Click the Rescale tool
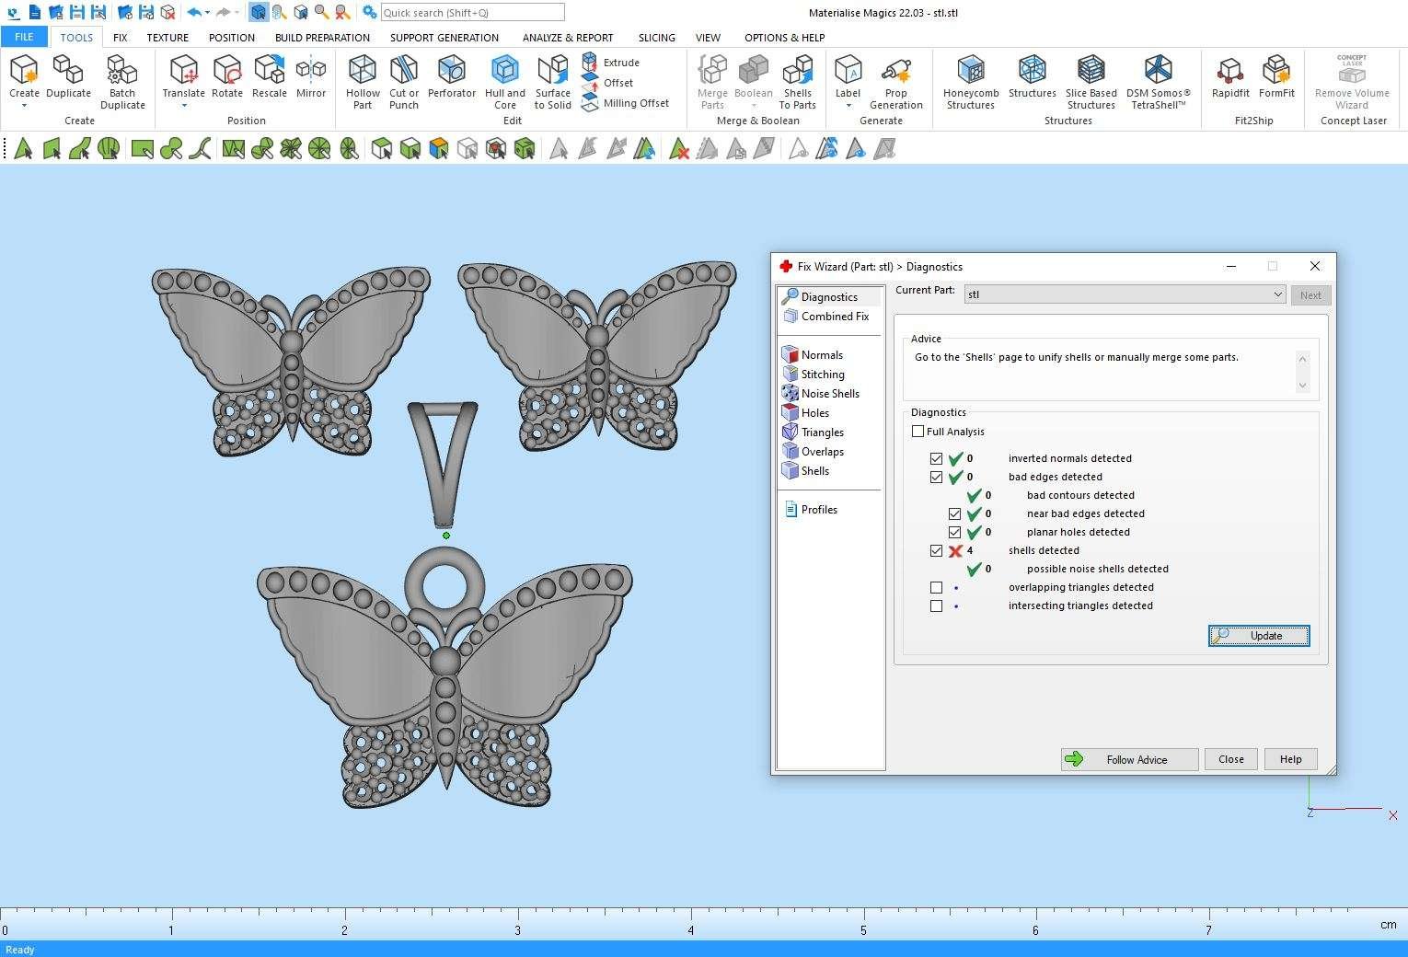This screenshot has width=1408, height=957. tap(269, 77)
